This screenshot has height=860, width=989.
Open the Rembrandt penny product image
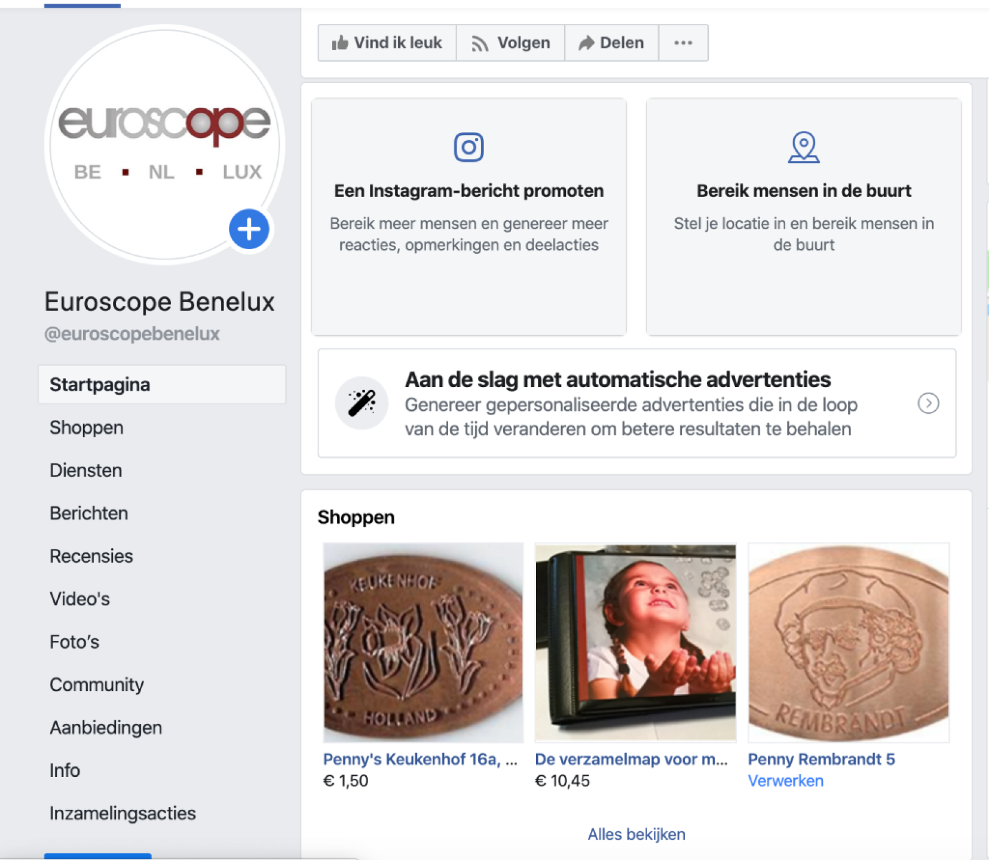tap(849, 643)
